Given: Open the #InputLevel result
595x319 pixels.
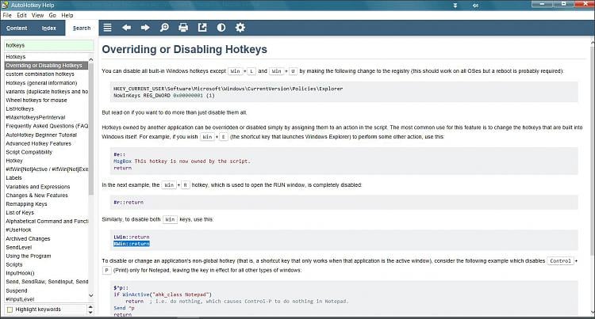Looking at the screenshot, I should point(20,299).
